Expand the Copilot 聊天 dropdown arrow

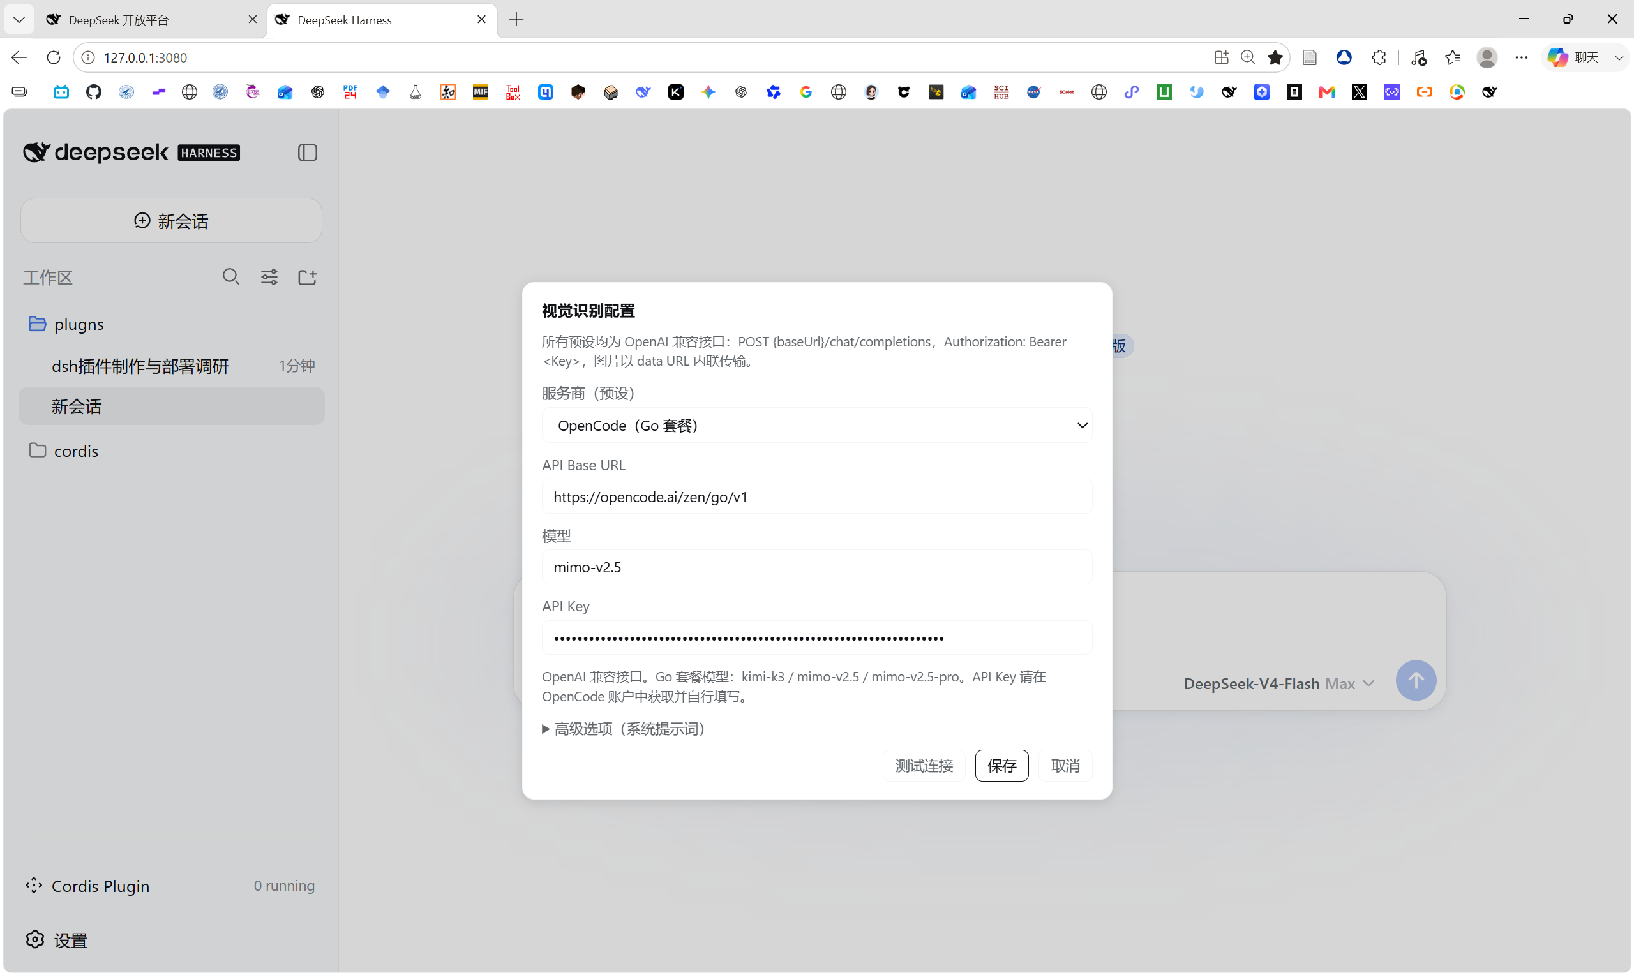(x=1619, y=58)
